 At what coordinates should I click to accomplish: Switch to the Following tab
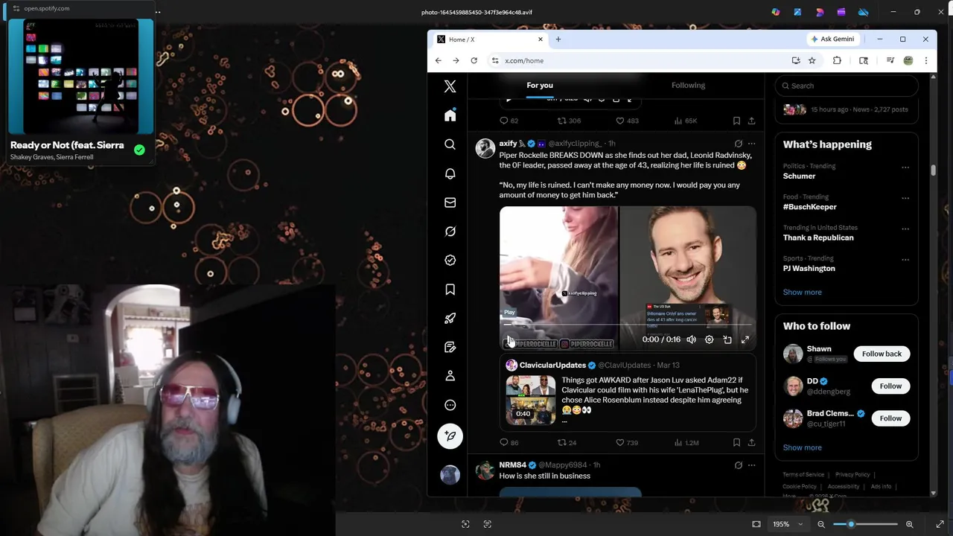tap(688, 85)
